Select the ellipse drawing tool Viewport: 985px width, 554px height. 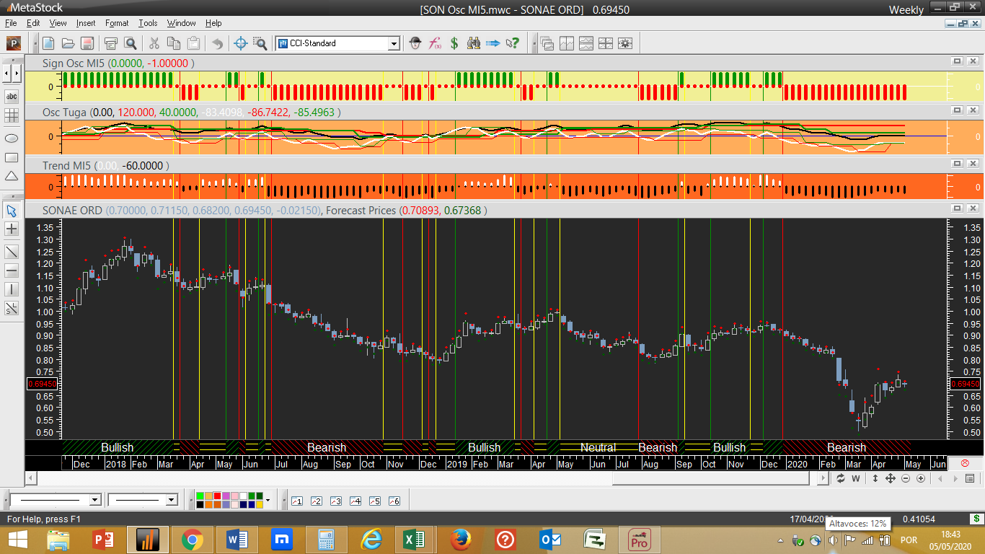[x=12, y=137]
